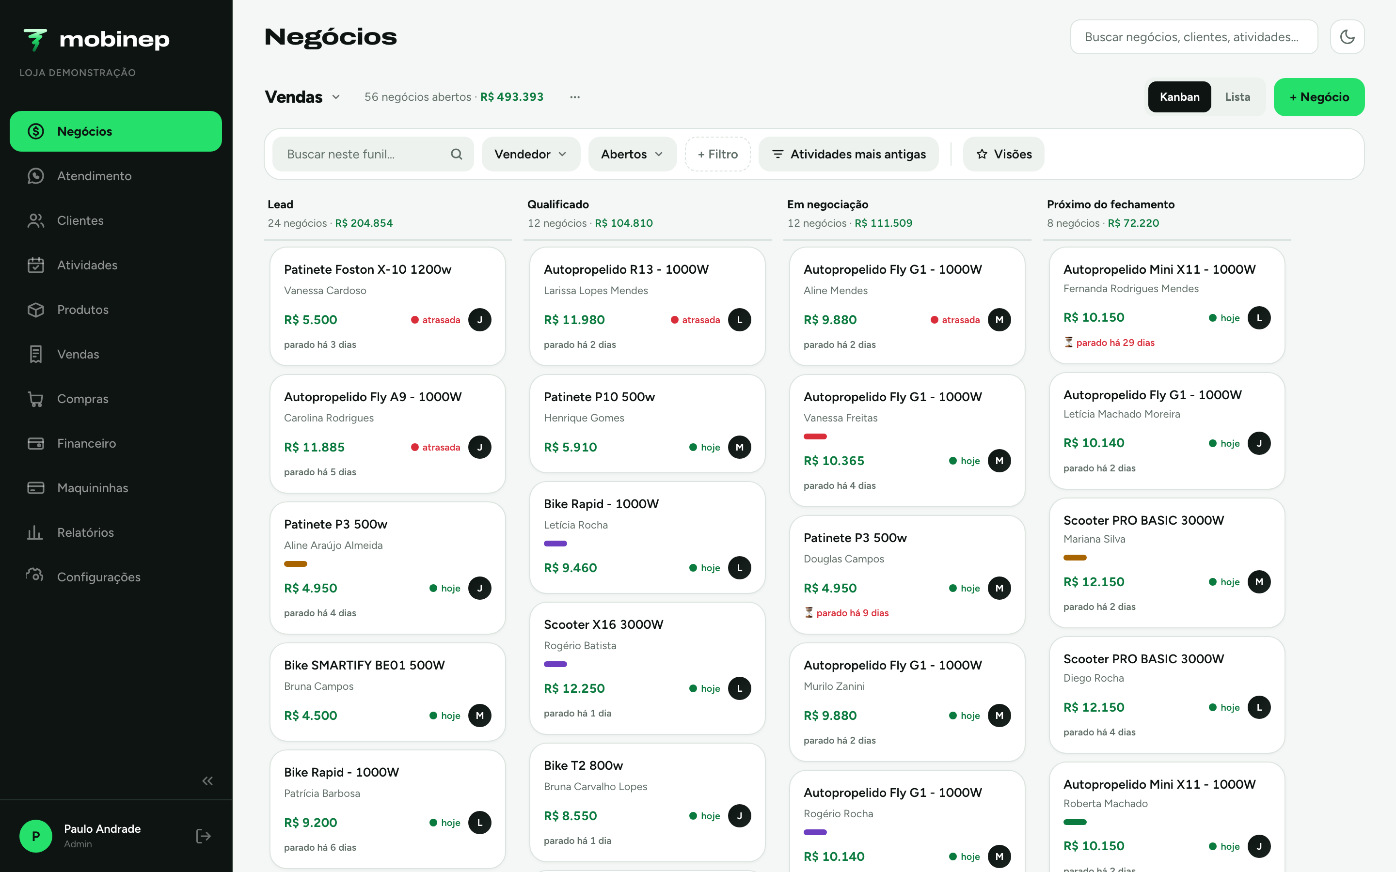Open Atividades from the sidebar

(115, 265)
